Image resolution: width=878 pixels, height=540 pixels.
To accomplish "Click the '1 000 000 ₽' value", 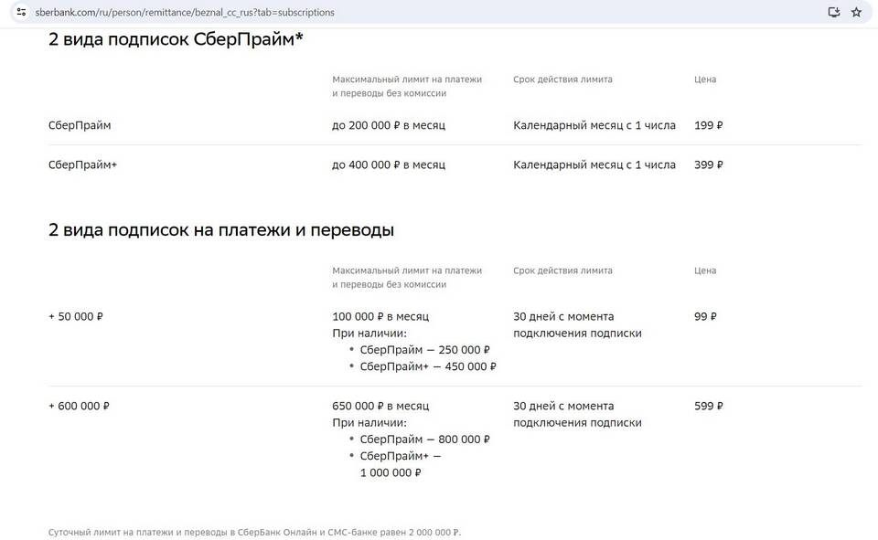I will [391, 473].
